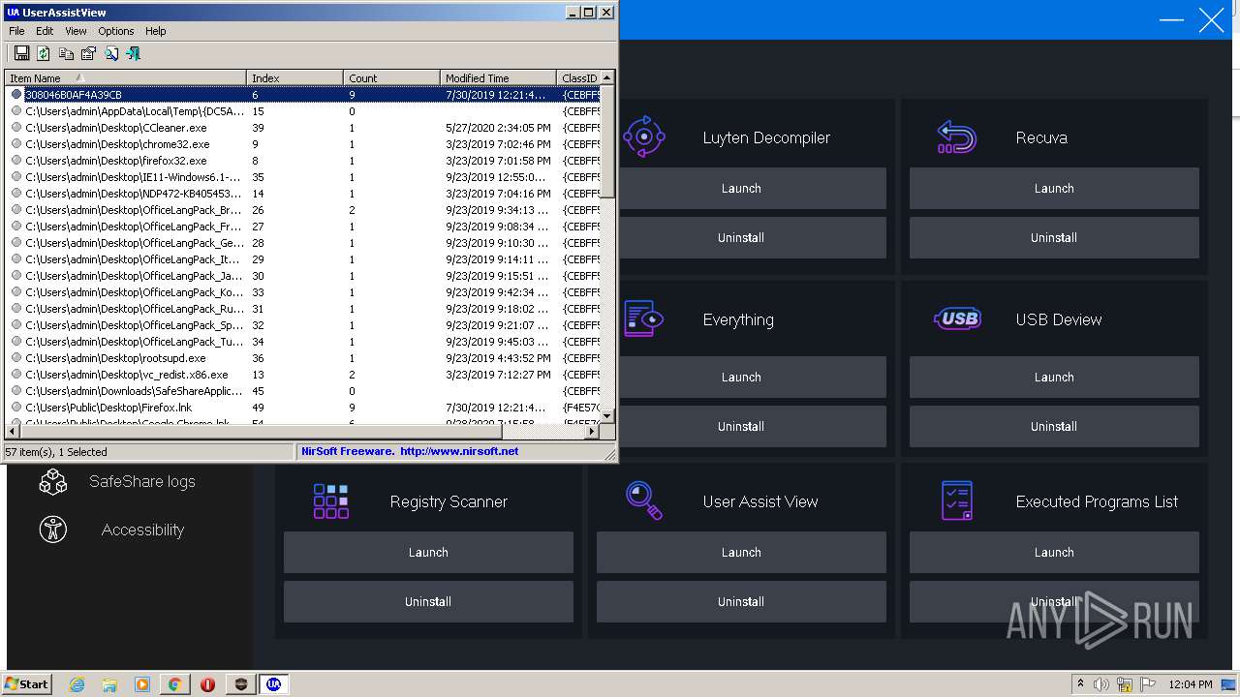Viewport: 1240px width, 697px height.
Task: Open Accessibility section in sidebar
Action: pos(142,530)
